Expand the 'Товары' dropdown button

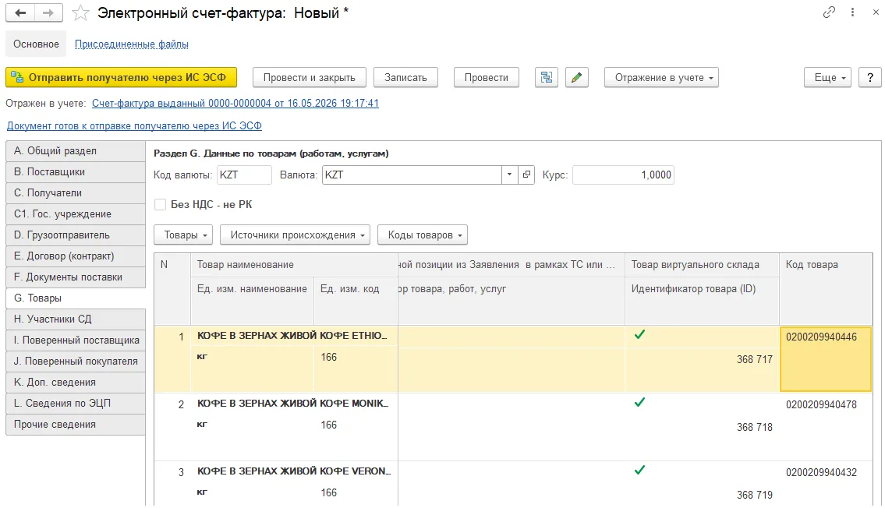pos(183,235)
